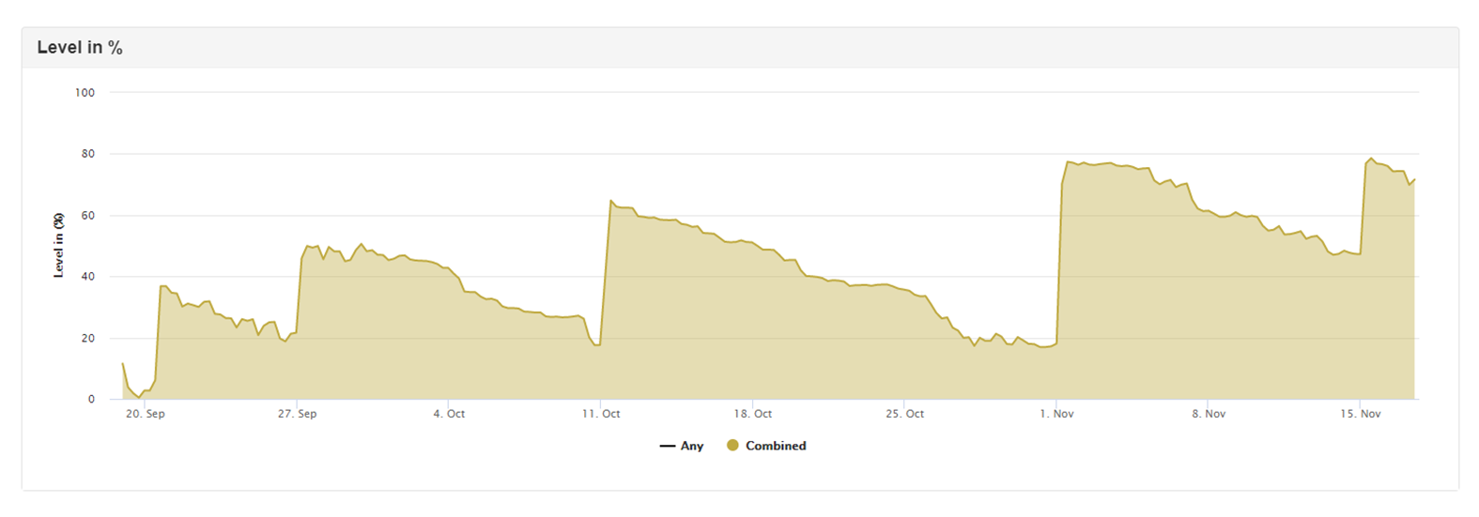Click the chart peak near 11 October
Viewport: 1479px width, 517px height.
(610, 200)
